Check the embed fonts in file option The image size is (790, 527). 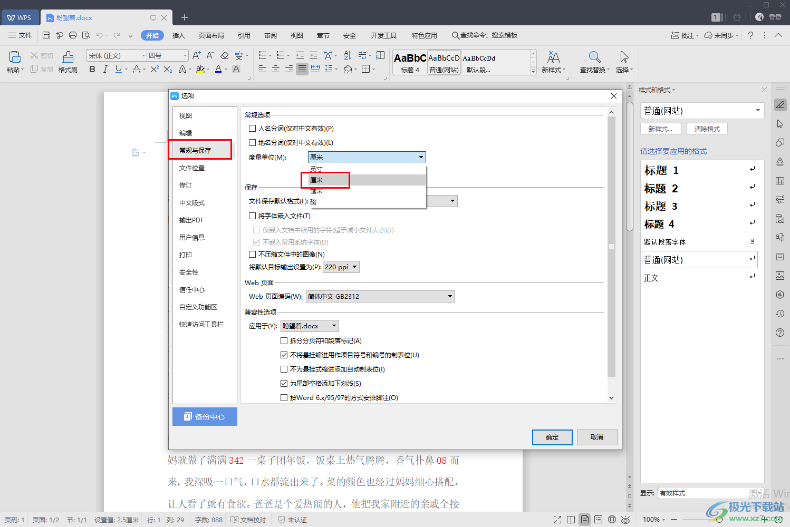pos(253,216)
